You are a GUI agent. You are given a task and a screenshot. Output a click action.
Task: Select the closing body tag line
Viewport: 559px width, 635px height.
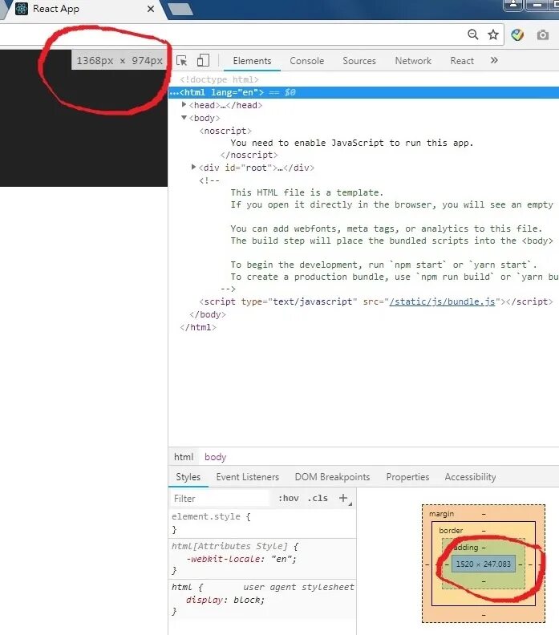208,314
